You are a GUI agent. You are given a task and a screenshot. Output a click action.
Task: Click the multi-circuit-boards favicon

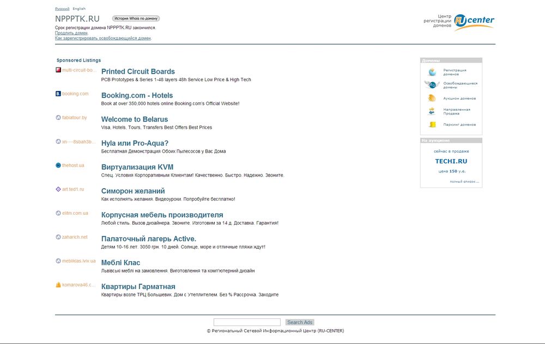click(x=58, y=70)
